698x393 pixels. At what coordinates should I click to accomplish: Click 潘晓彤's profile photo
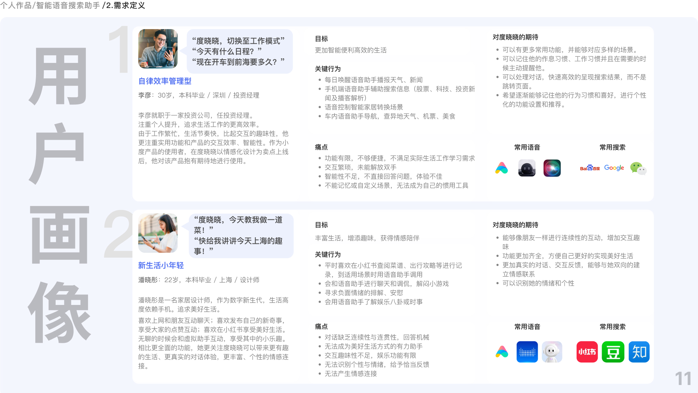158,233
